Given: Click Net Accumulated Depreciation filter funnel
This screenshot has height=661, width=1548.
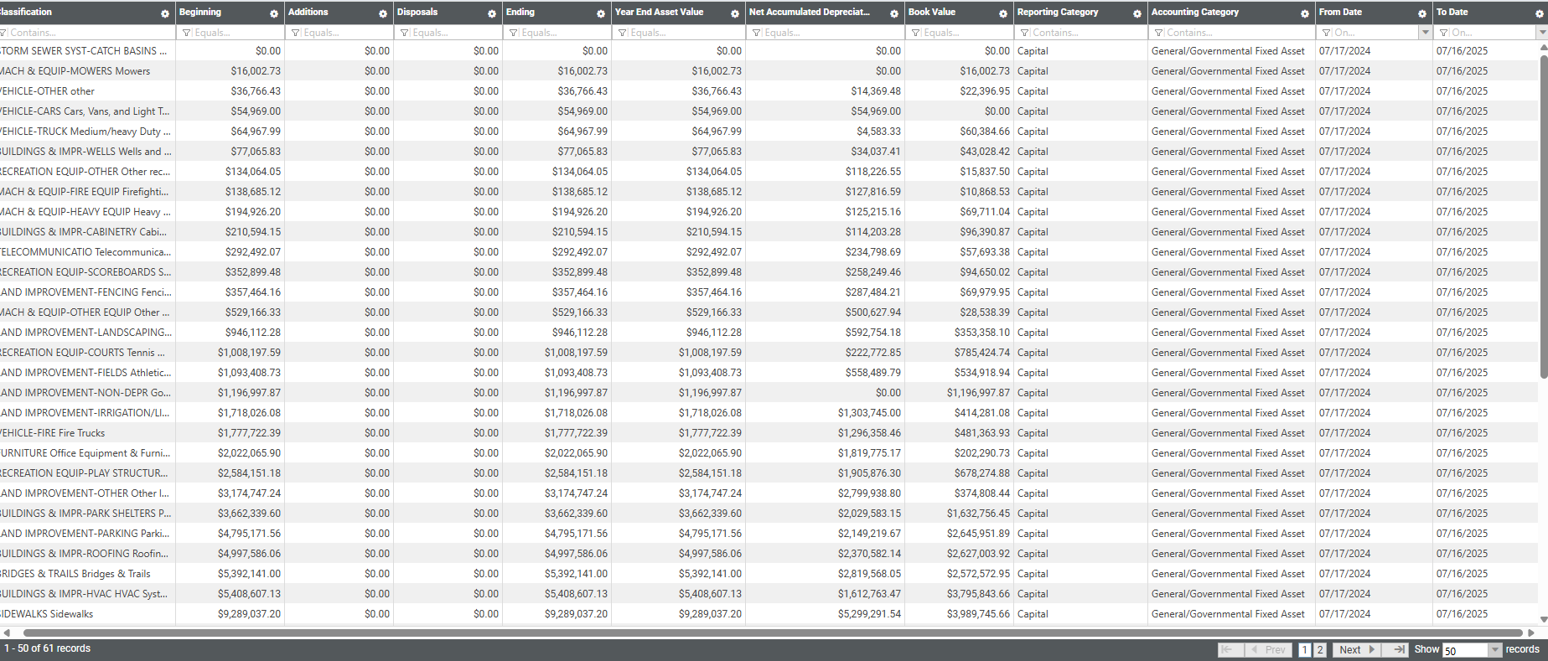Looking at the screenshot, I should click(x=756, y=33).
